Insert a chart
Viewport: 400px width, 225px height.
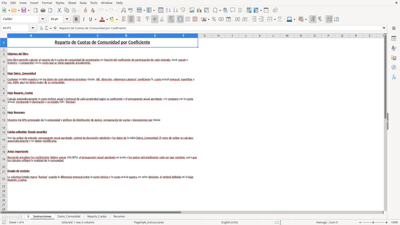coord(199,10)
